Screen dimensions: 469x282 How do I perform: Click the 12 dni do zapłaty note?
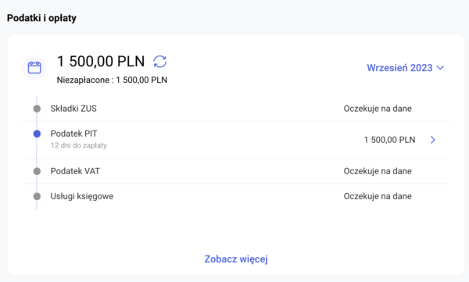pyautogui.click(x=79, y=145)
